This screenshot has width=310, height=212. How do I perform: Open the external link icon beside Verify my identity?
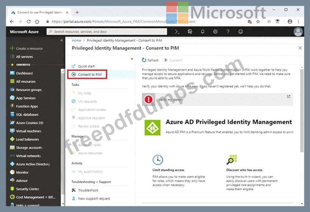[288, 97]
